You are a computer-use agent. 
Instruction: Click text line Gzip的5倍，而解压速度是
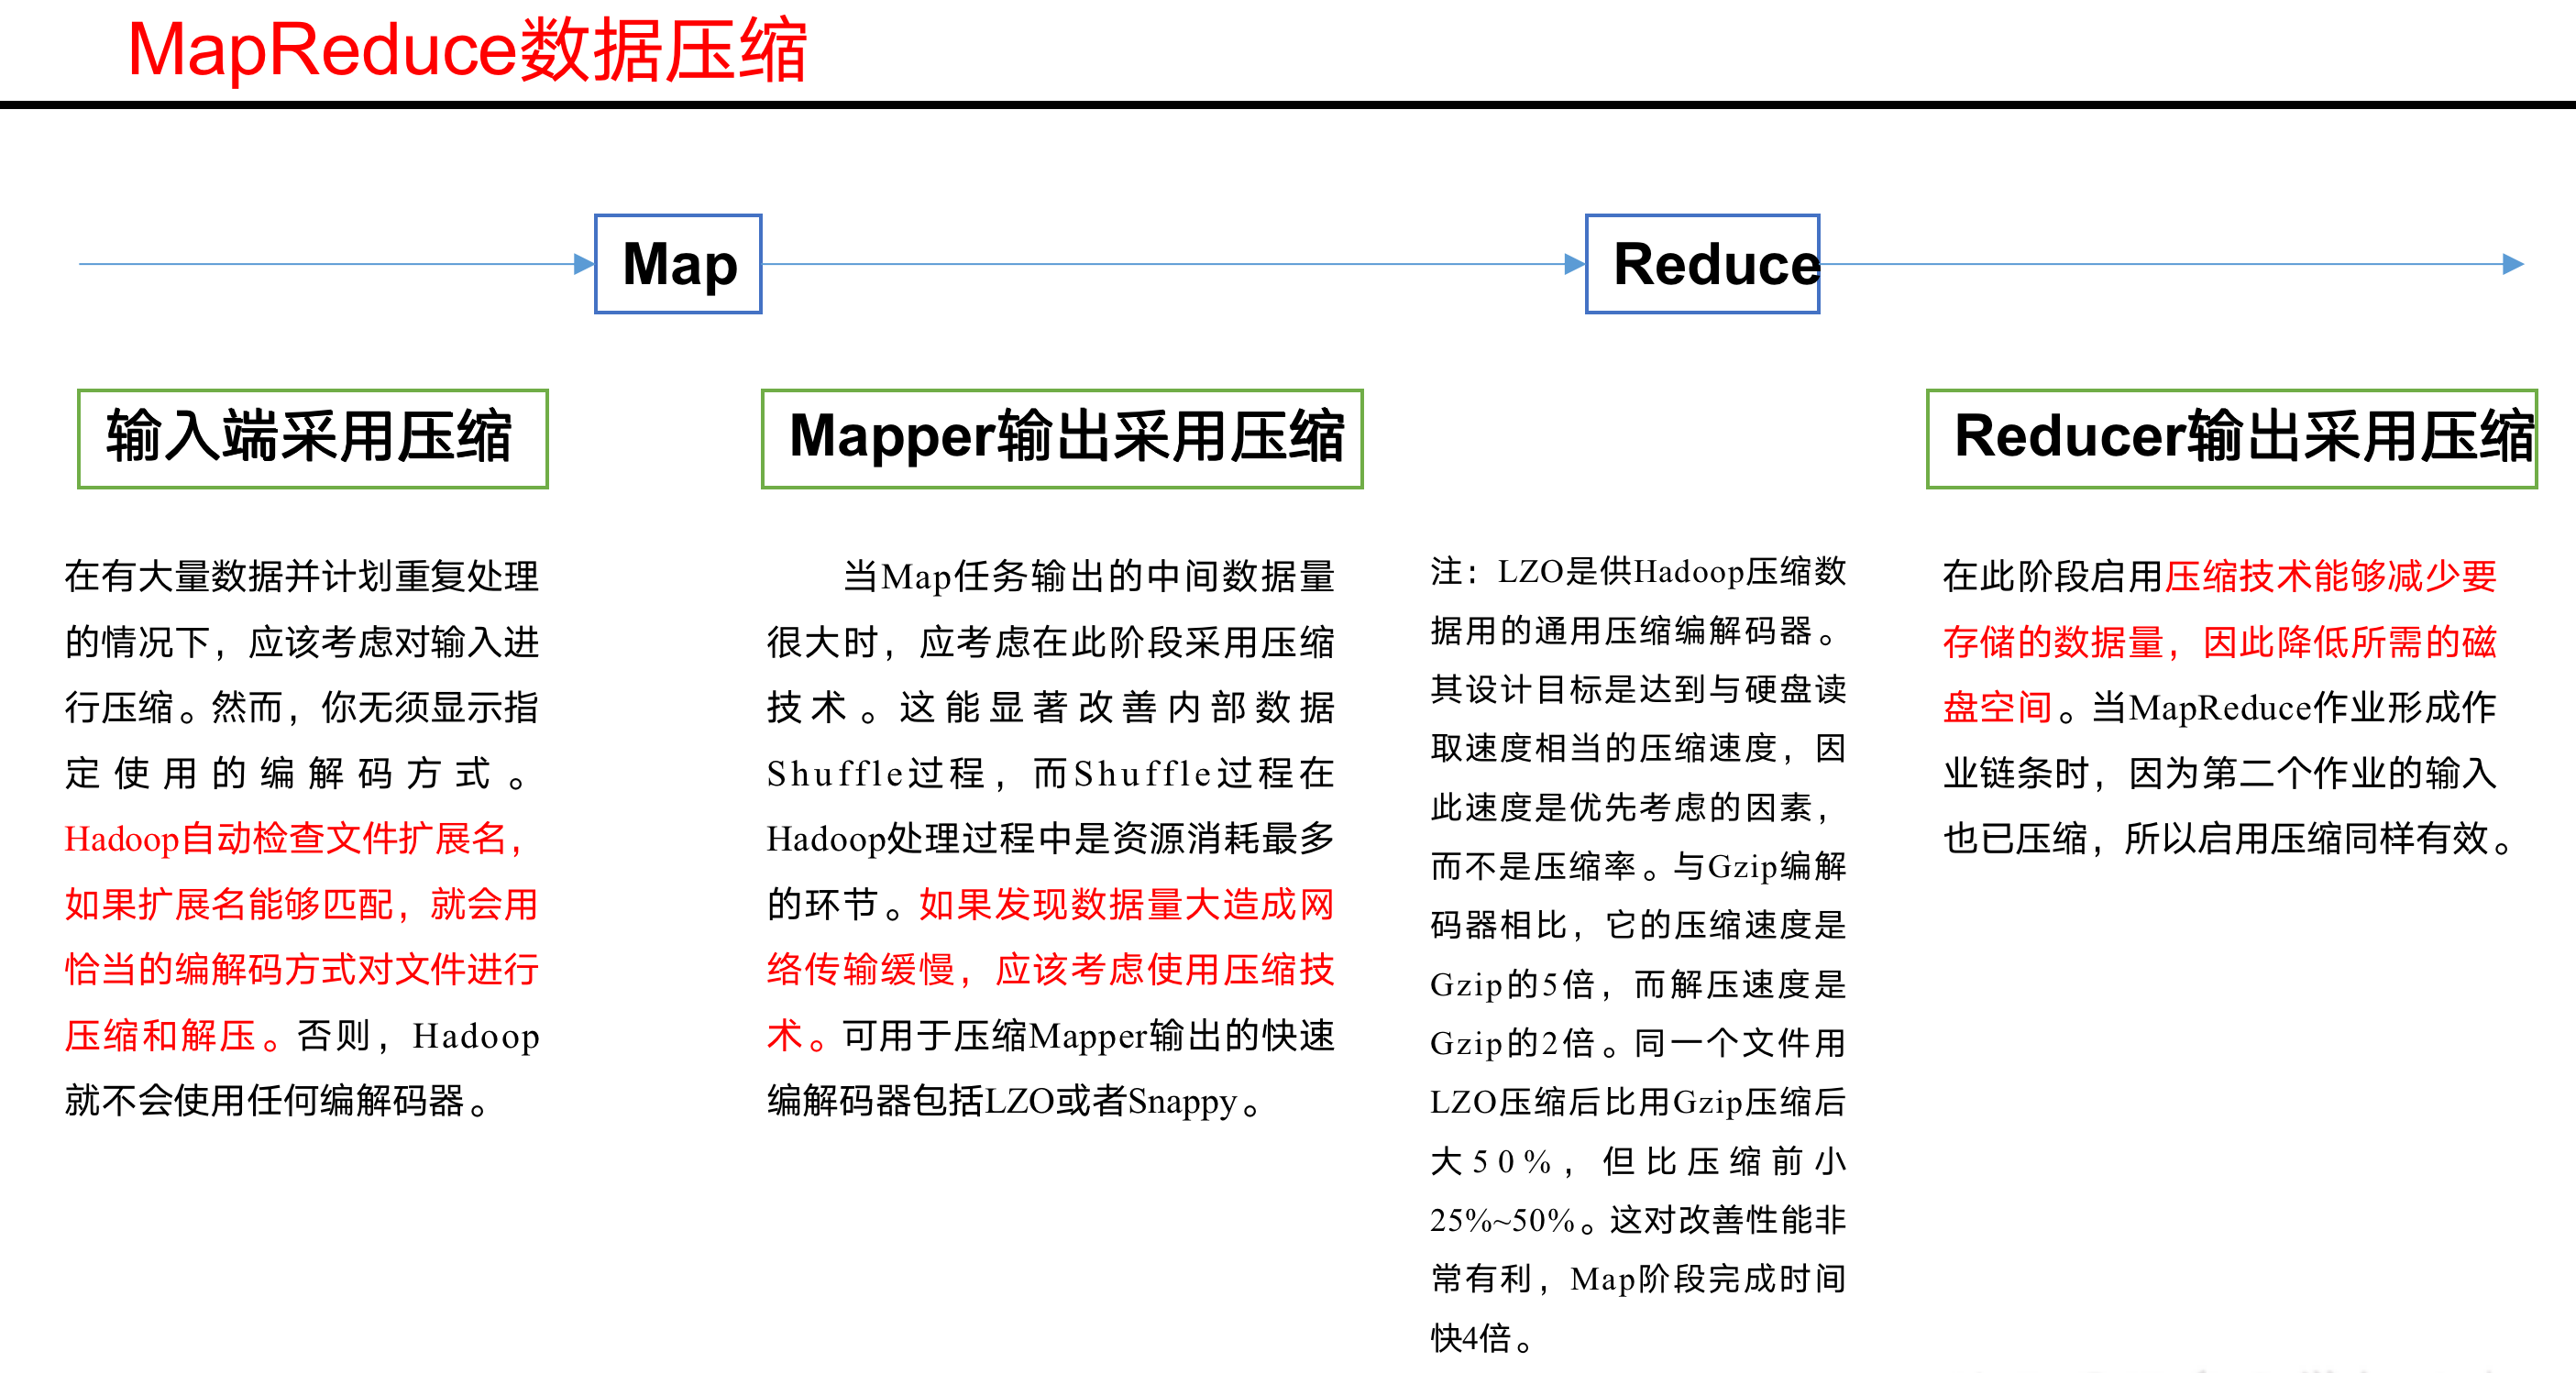1638,984
